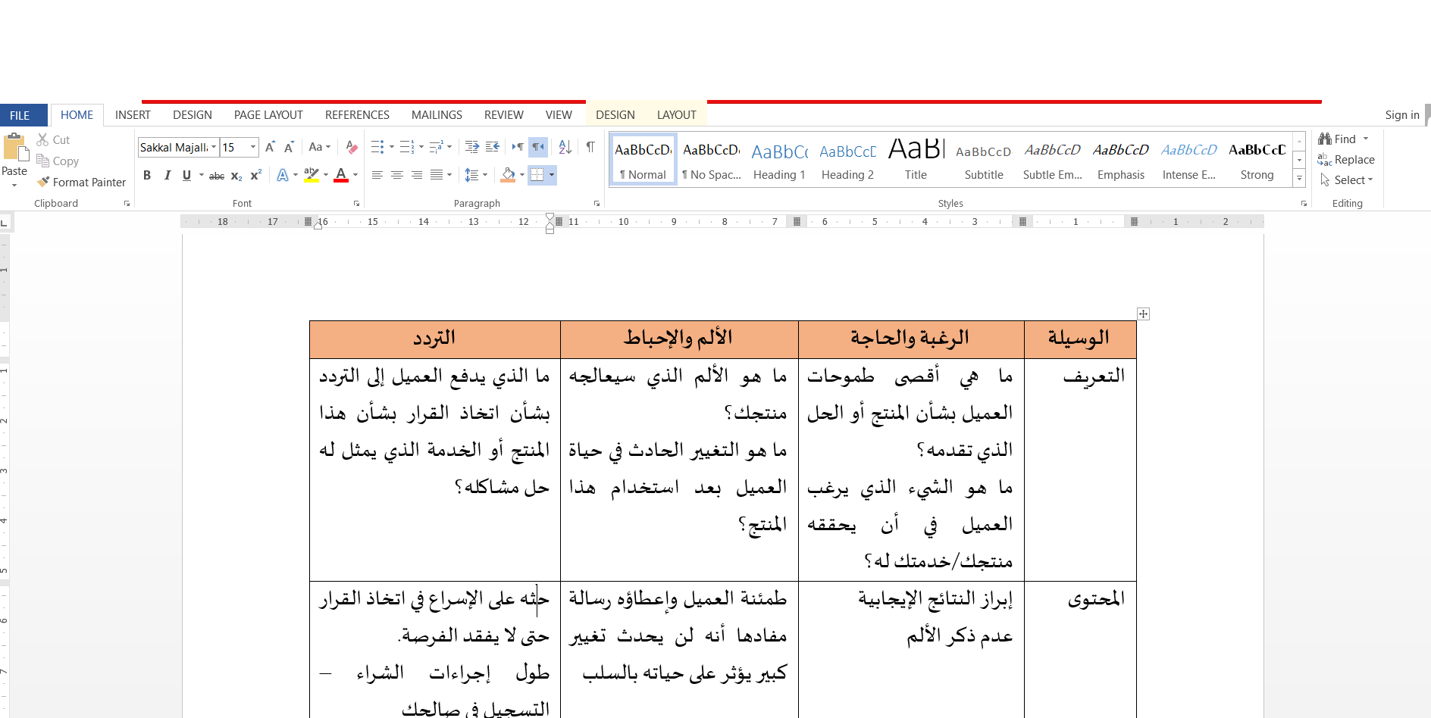This screenshot has height=718, width=1431.
Task: Click Sign in link
Action: point(1401,115)
